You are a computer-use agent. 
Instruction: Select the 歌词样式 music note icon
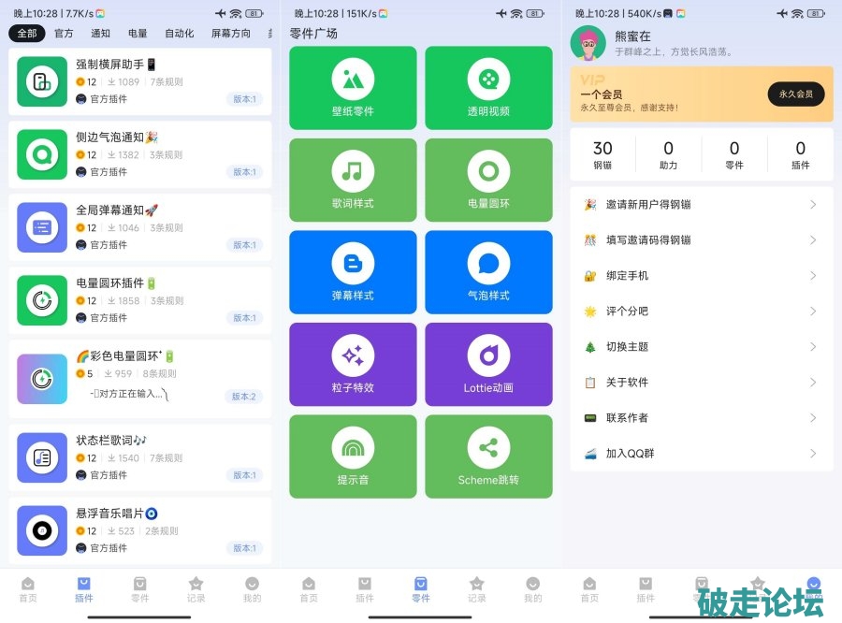353,171
